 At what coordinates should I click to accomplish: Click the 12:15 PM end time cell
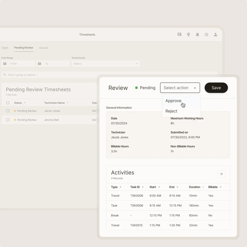(x=175, y=206)
